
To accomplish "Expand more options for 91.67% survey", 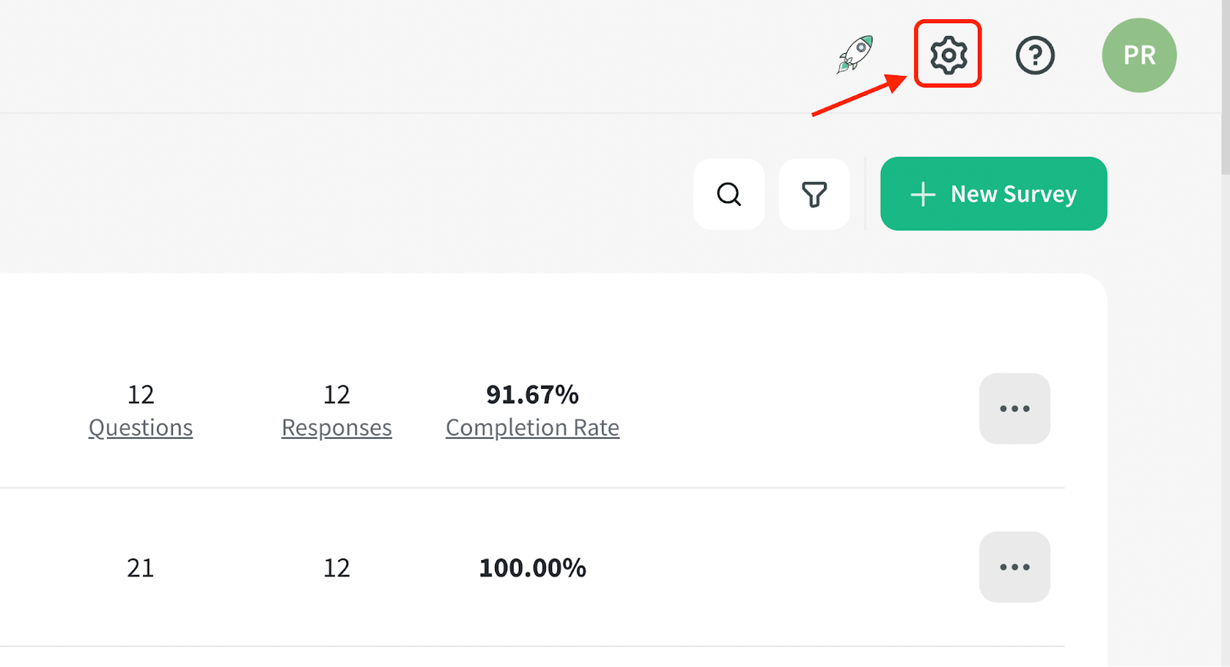I will (1015, 409).
